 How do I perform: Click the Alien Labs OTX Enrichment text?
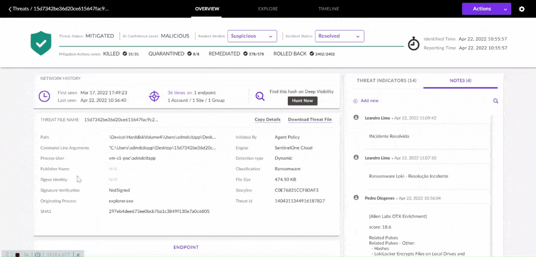(398, 216)
